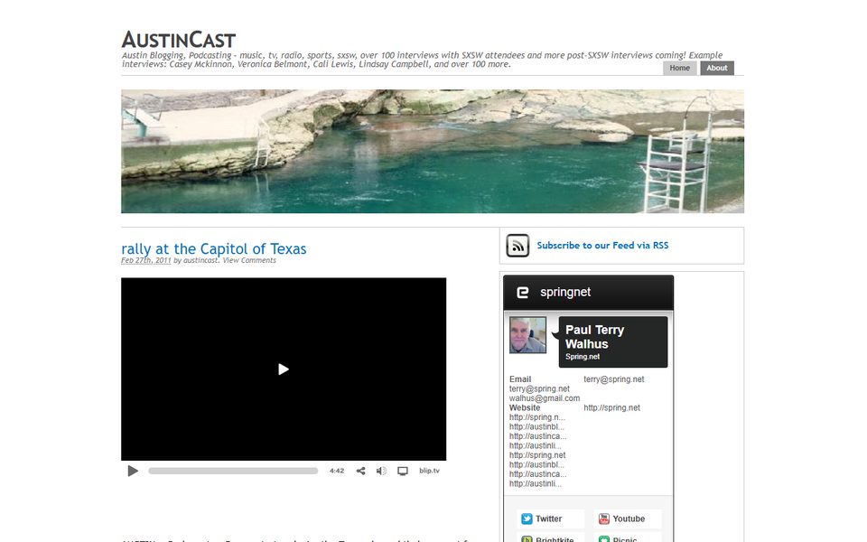This screenshot has height=542, width=867.
Task: Click View Comments under the post date
Action: (249, 260)
